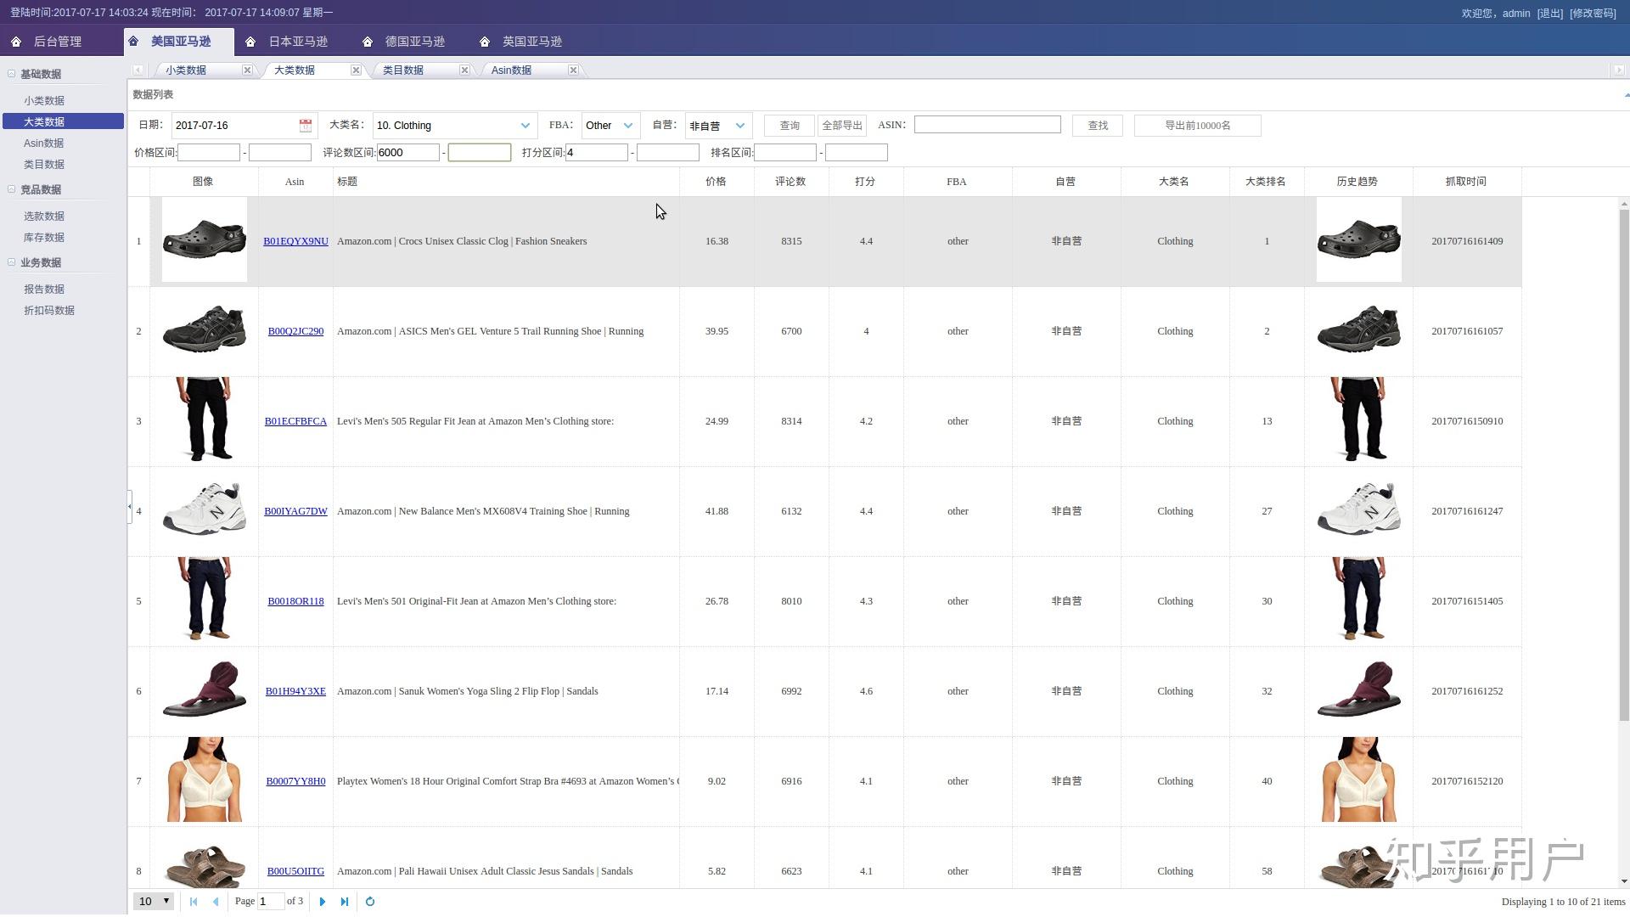Image resolution: width=1630 pixels, height=917 pixels.
Task: Open ASIN link B01EQYX9NU
Action: 295,241
